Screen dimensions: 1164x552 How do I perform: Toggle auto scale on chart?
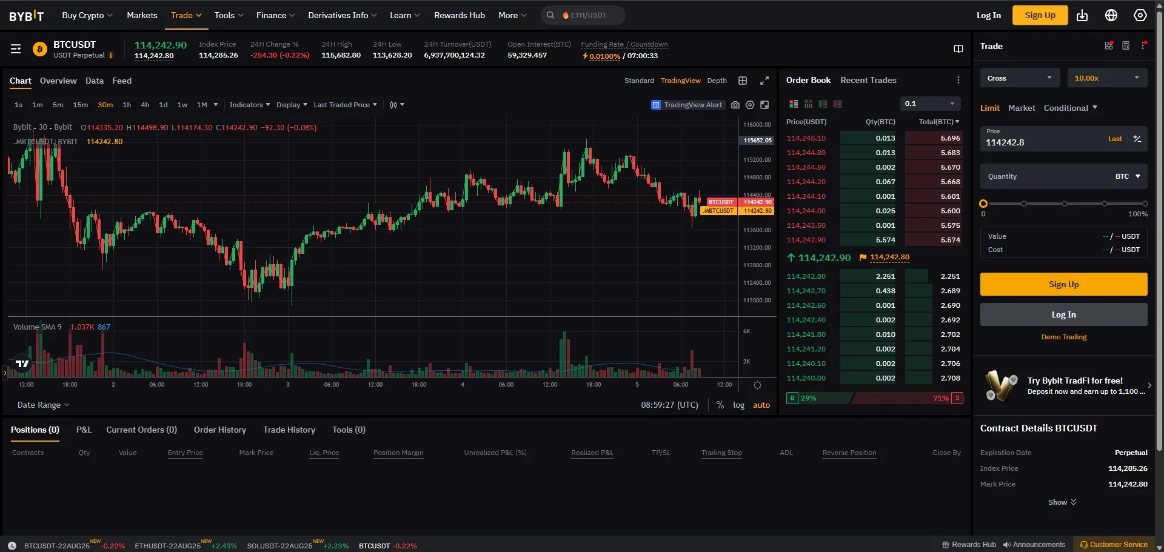tap(761, 405)
